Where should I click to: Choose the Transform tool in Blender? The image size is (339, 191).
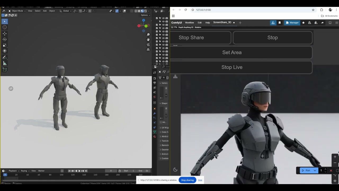click(5, 51)
